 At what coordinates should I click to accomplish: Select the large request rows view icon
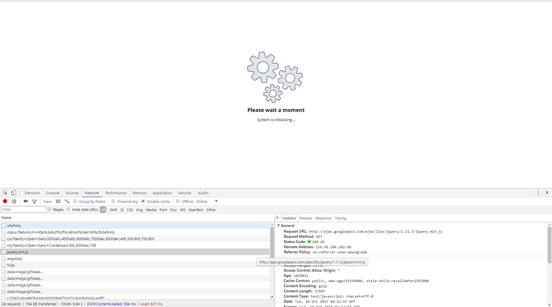tap(58, 201)
